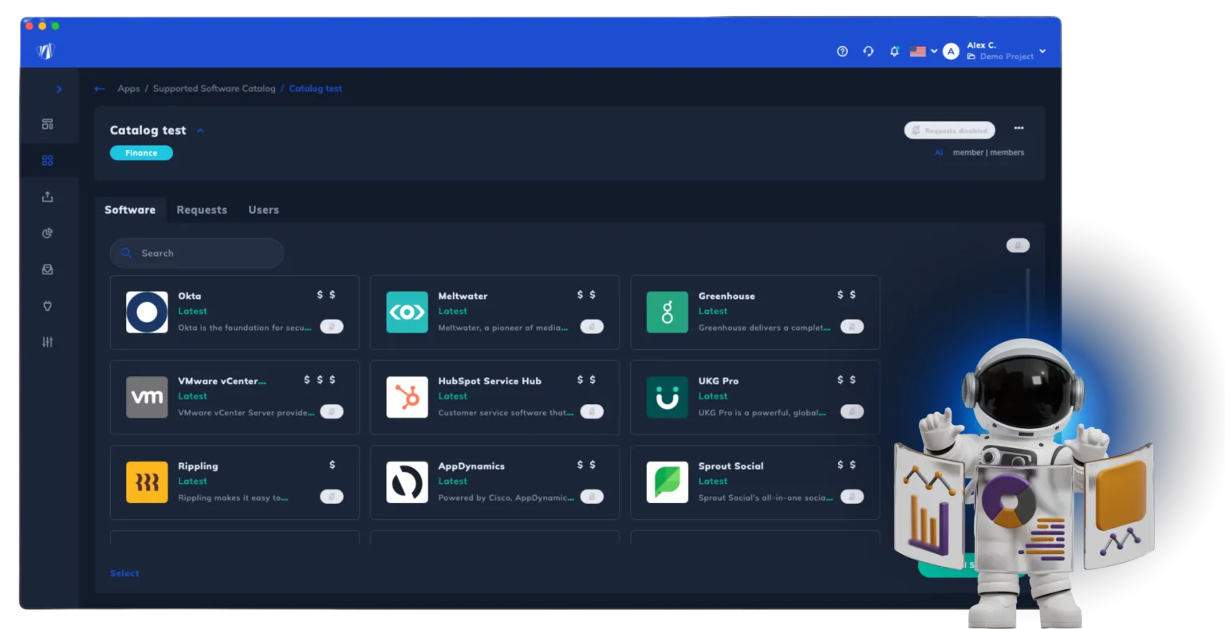This screenshot has height=629, width=1225.
Task: Go back using the left arrow
Action: (x=100, y=88)
